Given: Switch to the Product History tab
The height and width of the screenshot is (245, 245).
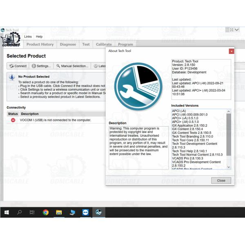Looking at the screenshot, I should 40,45.
